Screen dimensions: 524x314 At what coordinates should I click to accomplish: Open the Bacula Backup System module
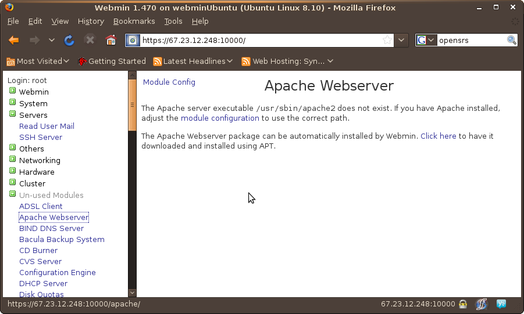pyautogui.click(x=62, y=239)
